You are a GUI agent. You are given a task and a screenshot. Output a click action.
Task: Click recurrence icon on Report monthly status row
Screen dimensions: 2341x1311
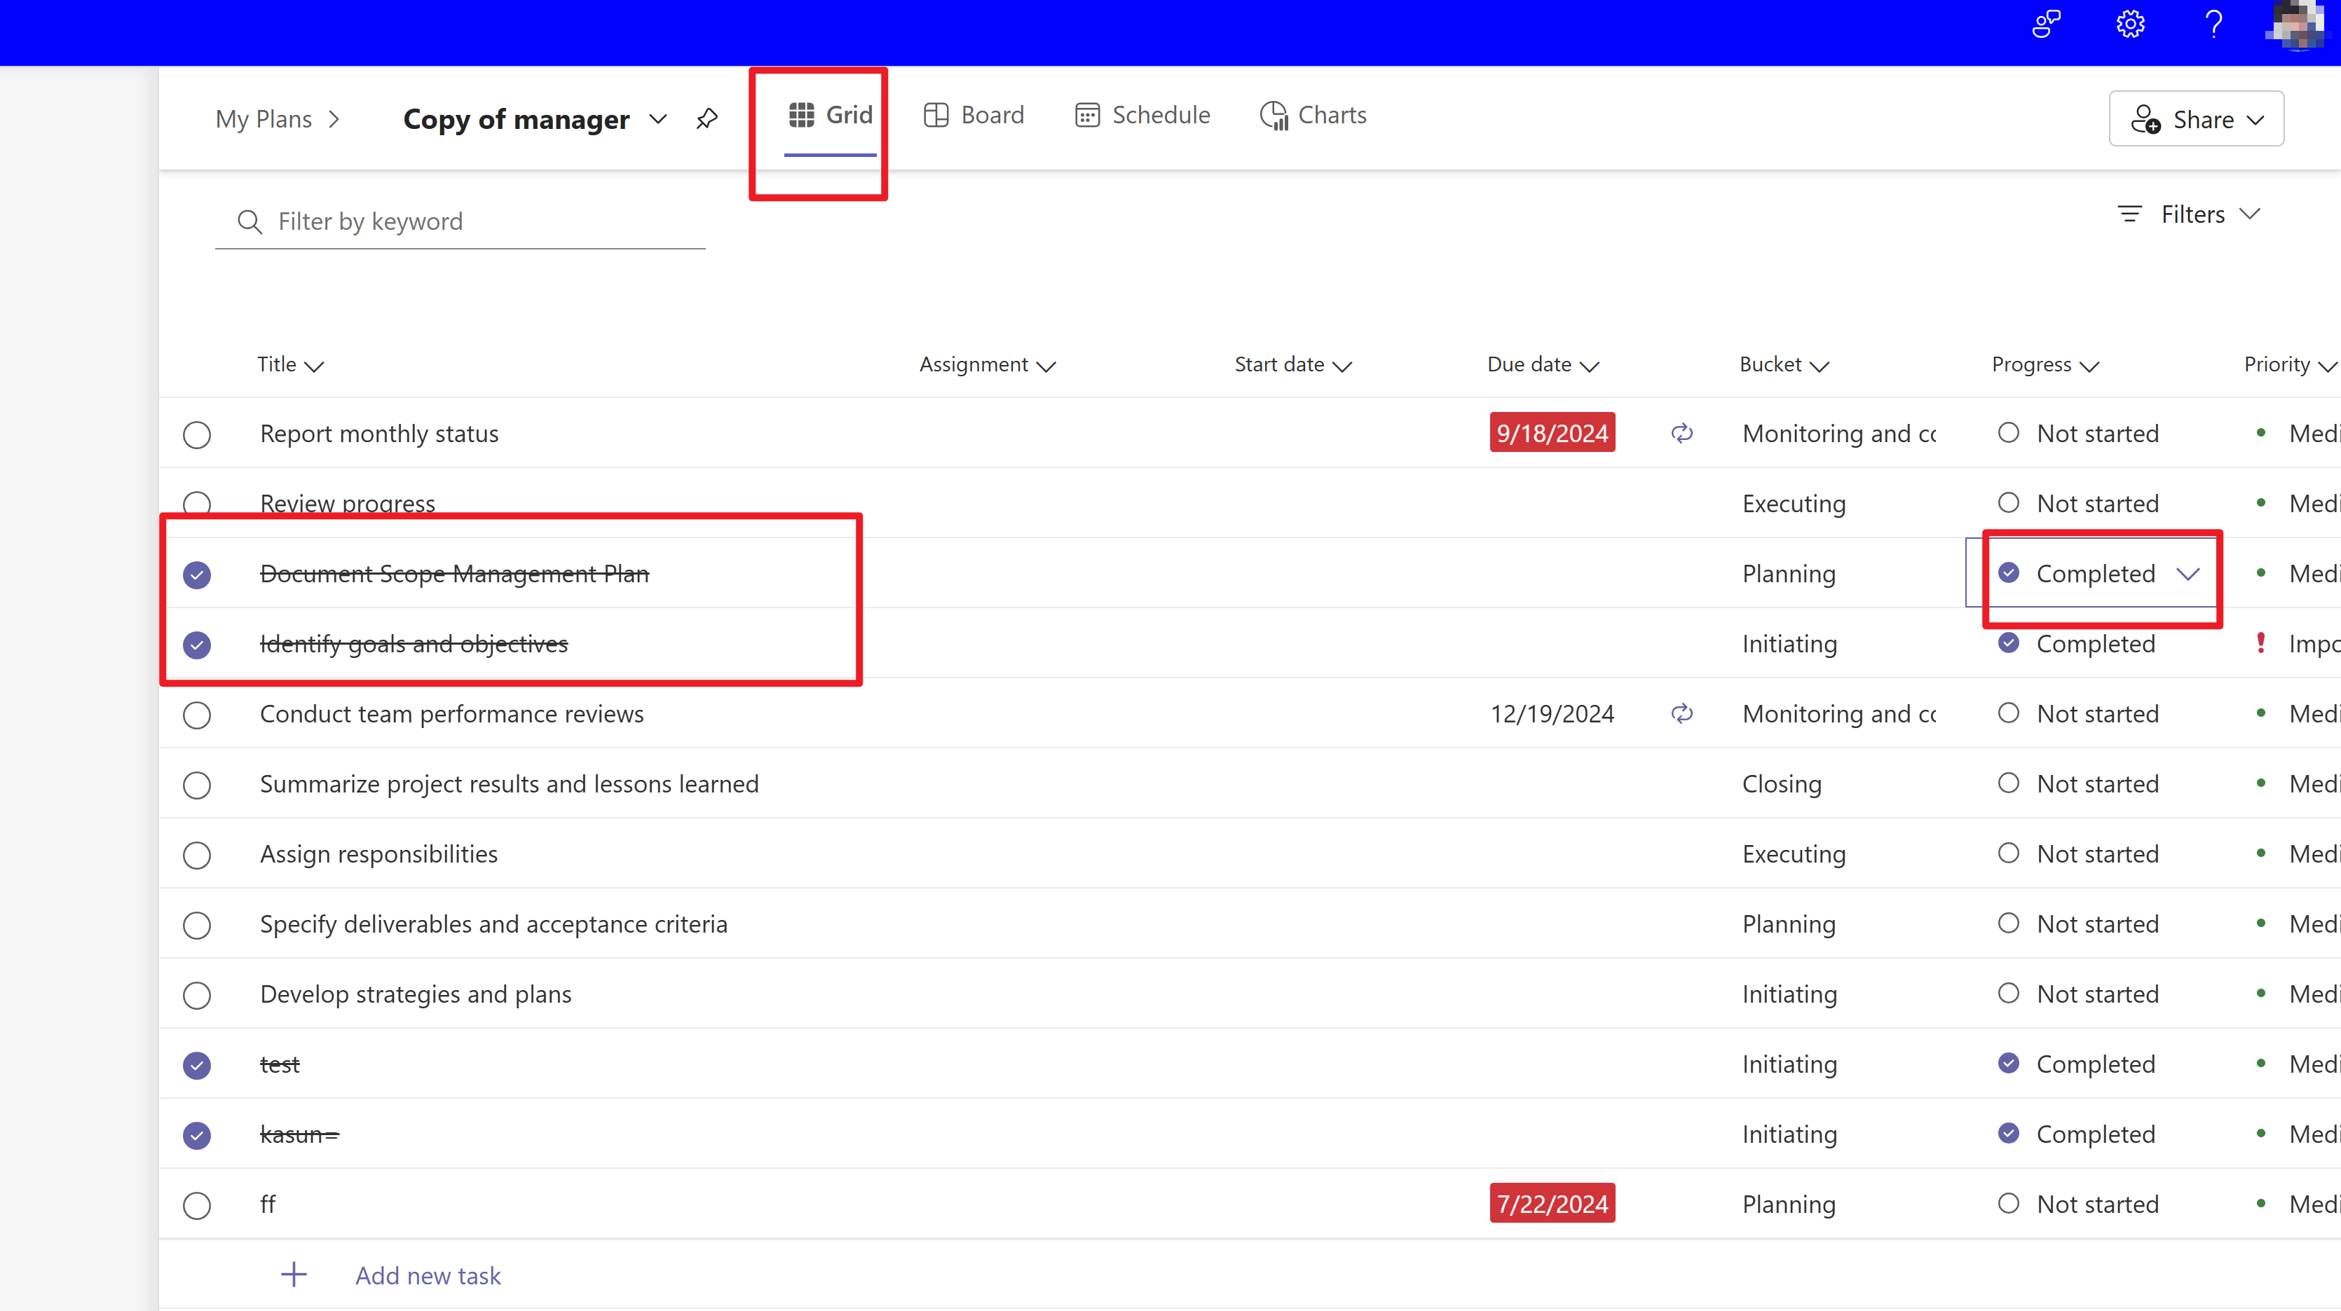[x=1681, y=433]
